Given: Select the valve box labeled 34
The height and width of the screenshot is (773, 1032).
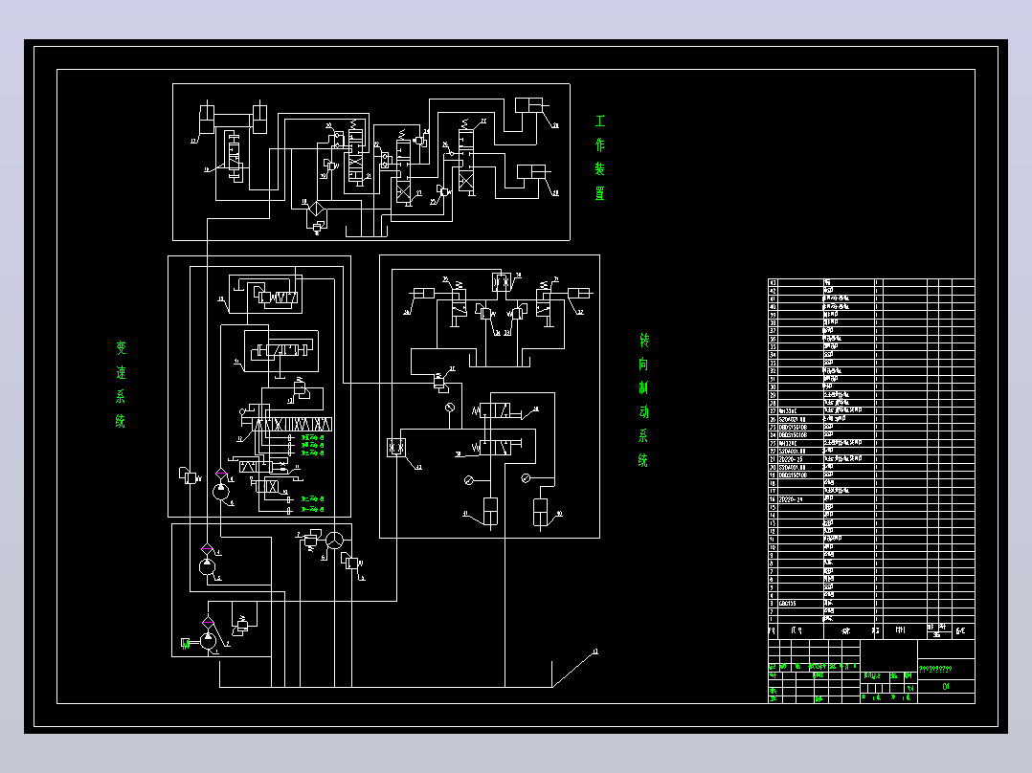Looking at the screenshot, I should tap(502, 282).
